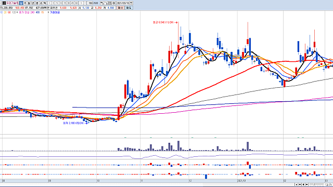This screenshot has height=187, width=333.
Task: Click the stock name field 우리기술투
Action: point(12,3)
